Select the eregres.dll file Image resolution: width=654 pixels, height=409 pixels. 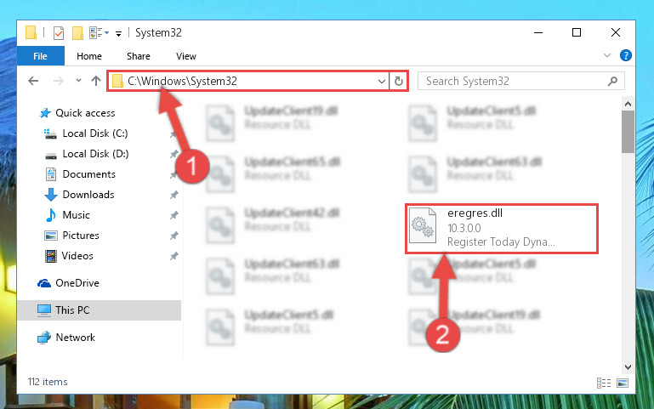(x=502, y=228)
